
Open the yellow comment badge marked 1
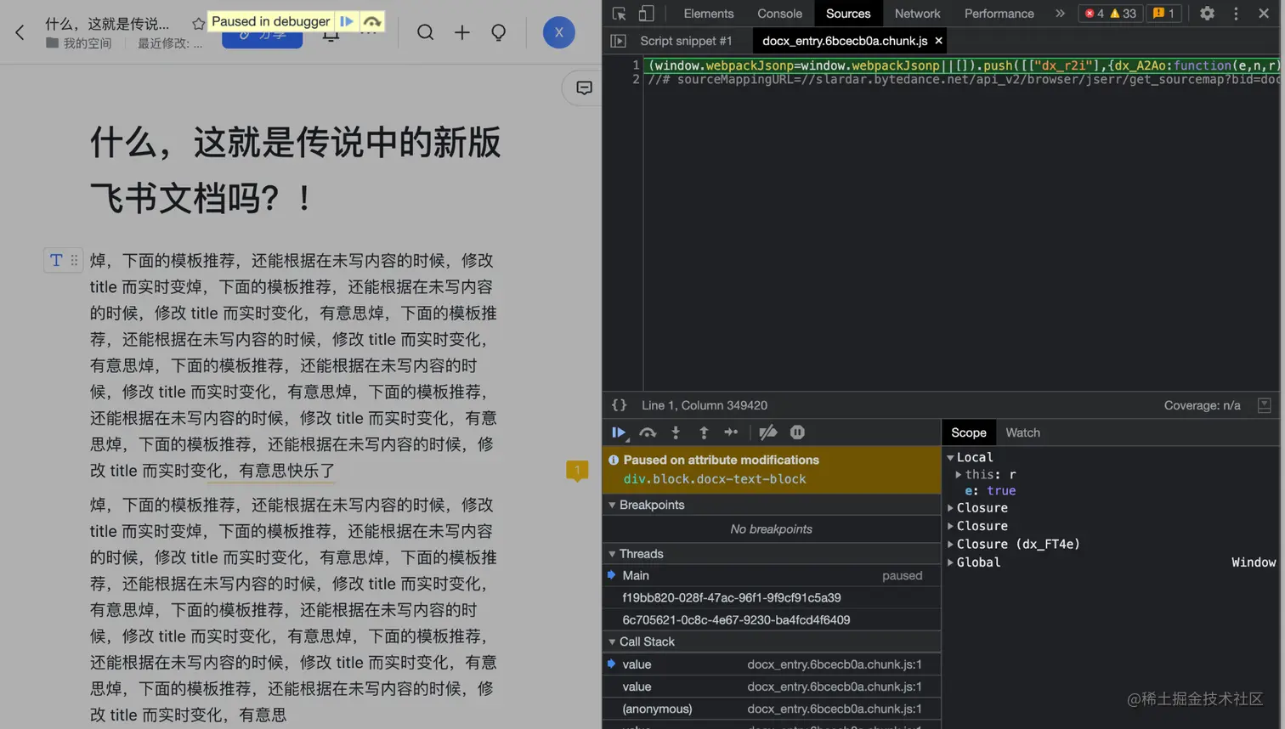pyautogui.click(x=577, y=471)
